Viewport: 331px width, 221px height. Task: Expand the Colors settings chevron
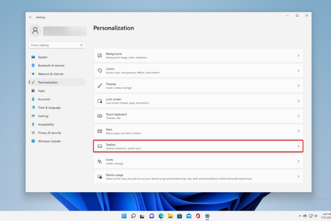(x=298, y=71)
